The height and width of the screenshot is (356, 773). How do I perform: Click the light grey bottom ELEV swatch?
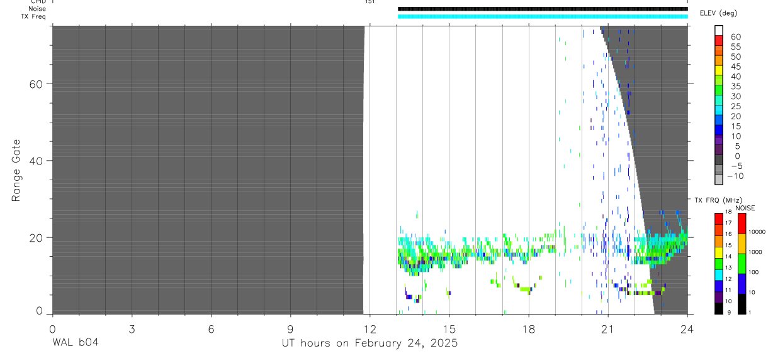719,180
